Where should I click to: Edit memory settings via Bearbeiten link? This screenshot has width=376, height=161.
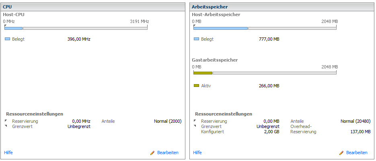click(x=357, y=153)
